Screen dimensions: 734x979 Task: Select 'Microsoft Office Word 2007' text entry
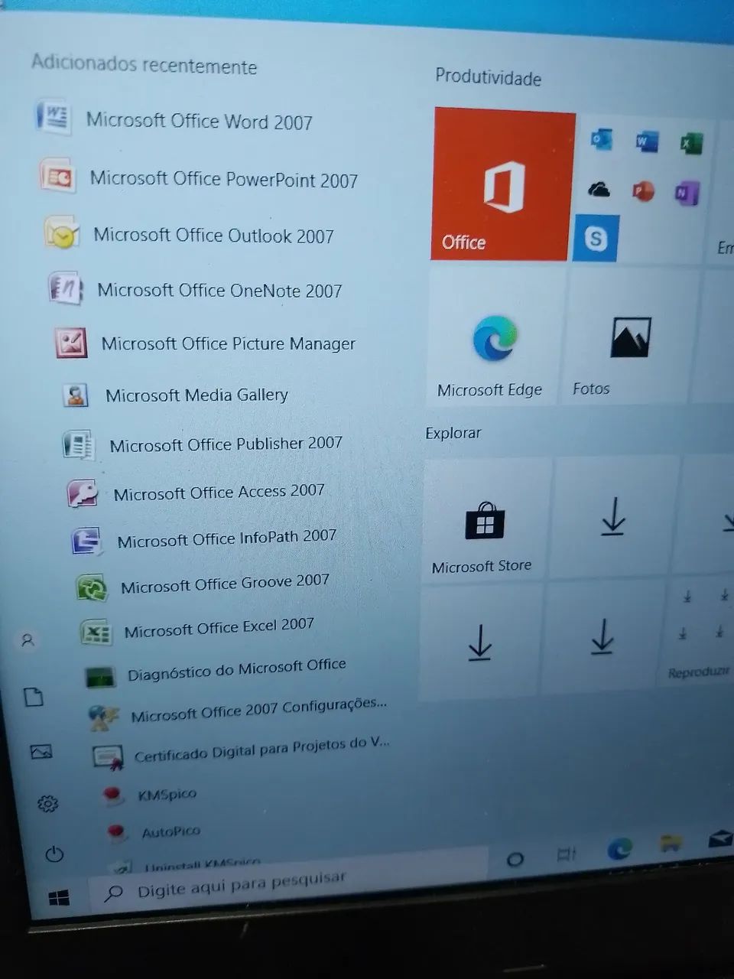click(200, 121)
